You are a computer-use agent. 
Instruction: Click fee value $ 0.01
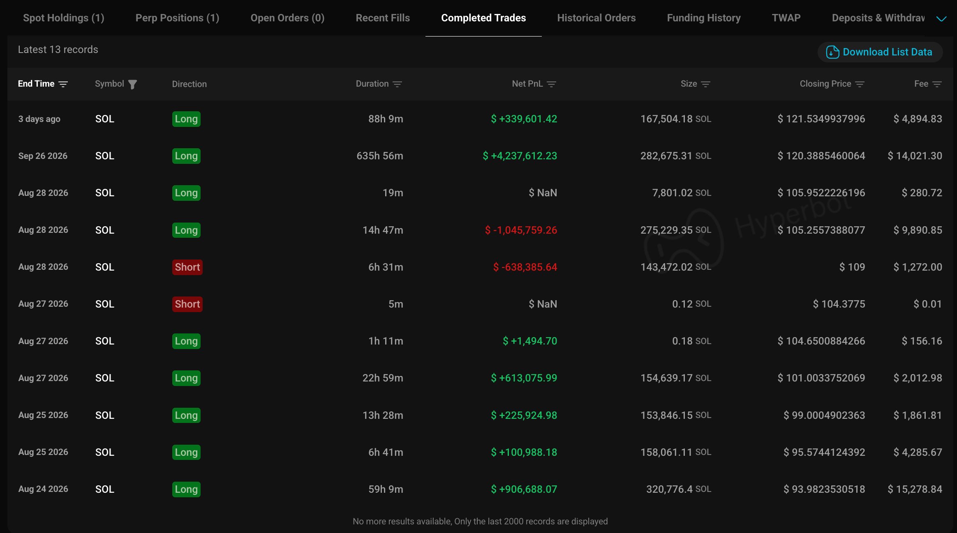[927, 304]
